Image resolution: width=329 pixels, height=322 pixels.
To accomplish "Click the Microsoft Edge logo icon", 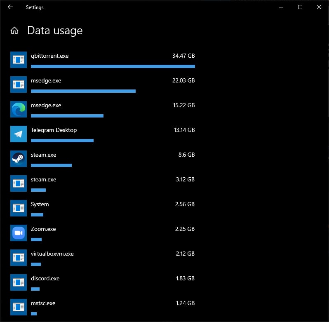I will tap(18, 109).
